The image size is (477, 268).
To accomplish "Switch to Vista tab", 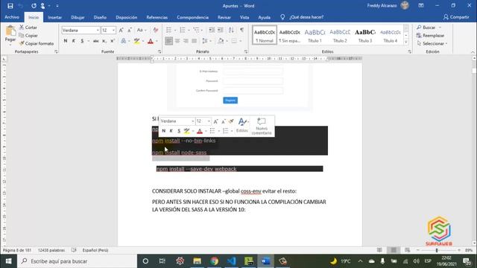I will 244,17.
